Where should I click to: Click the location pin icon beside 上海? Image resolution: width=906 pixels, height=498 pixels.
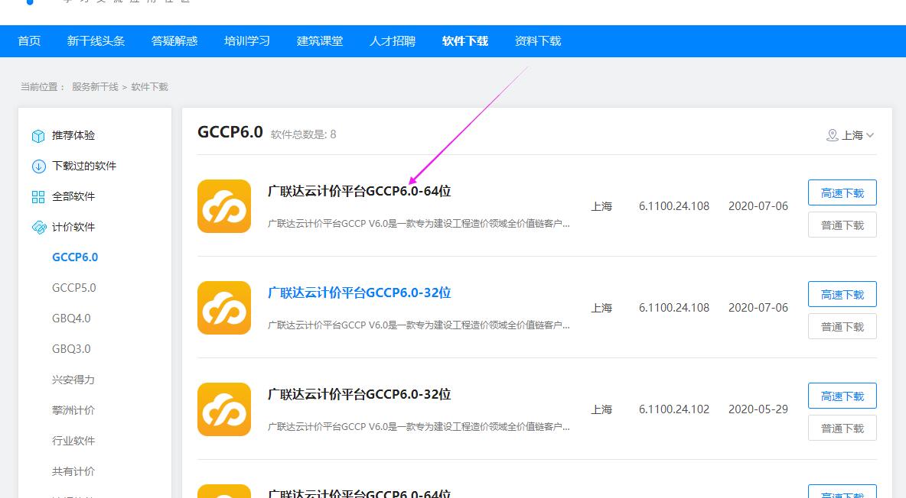pyautogui.click(x=832, y=135)
